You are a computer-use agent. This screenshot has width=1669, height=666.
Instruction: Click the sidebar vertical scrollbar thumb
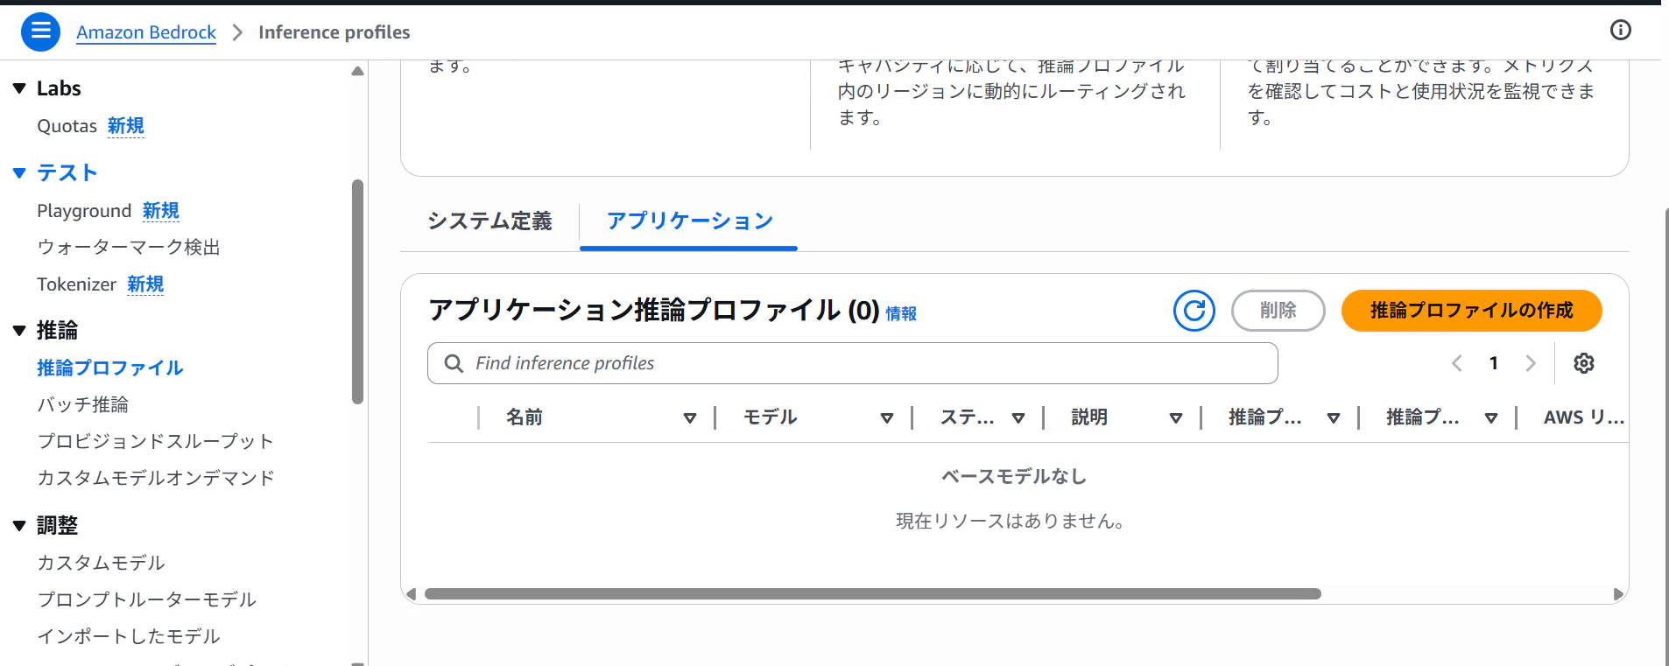coord(357,291)
